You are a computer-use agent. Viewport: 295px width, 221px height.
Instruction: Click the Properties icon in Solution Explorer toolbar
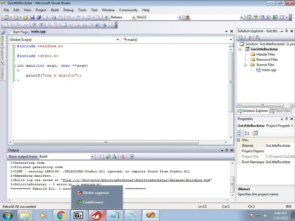pyautogui.click(x=241, y=37)
